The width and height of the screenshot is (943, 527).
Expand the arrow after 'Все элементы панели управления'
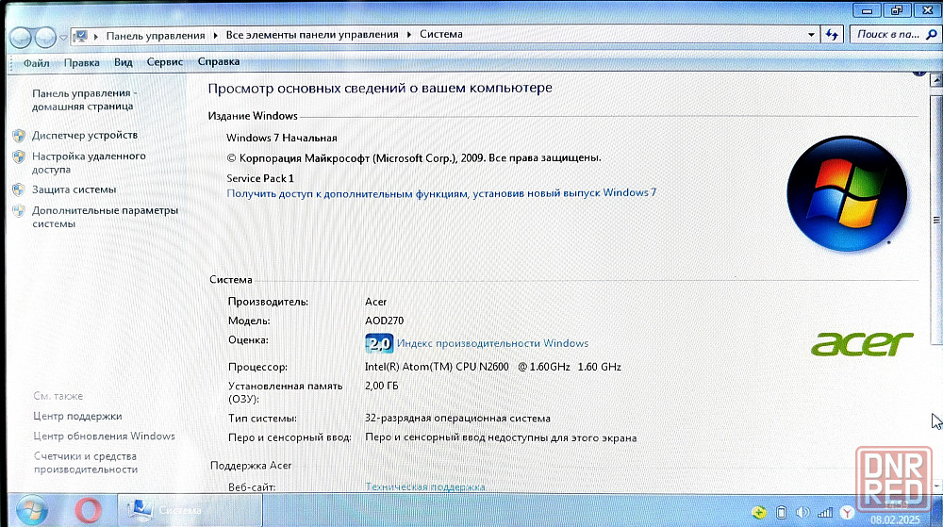point(409,35)
